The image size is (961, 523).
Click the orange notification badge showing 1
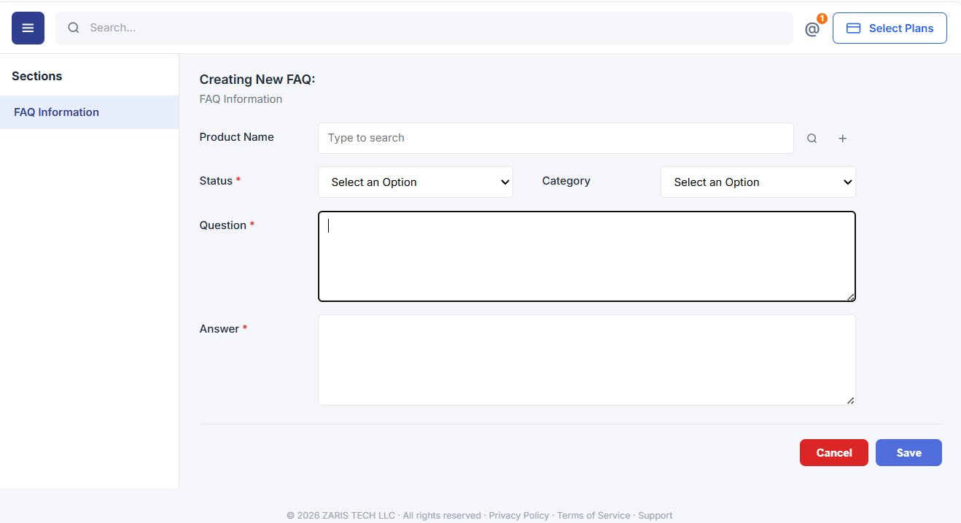pos(822,18)
